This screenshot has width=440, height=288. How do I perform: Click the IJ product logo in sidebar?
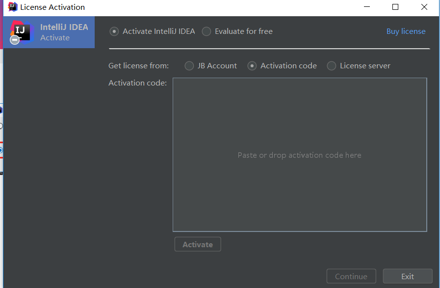[22, 32]
